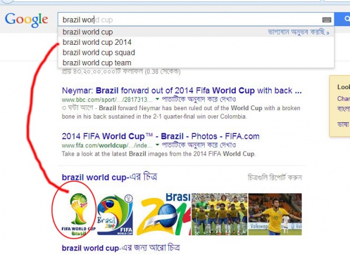
Task: Choose 'brazil world cup squad' suggestion
Action: 99,52
